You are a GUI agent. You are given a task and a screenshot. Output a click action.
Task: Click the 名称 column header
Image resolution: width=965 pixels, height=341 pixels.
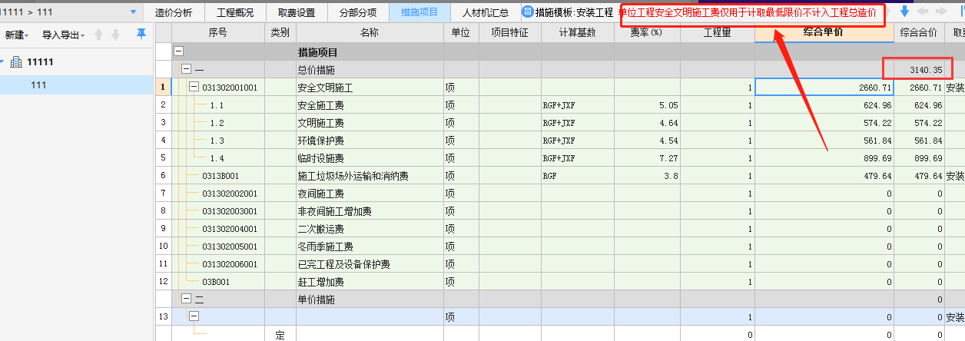click(x=369, y=32)
